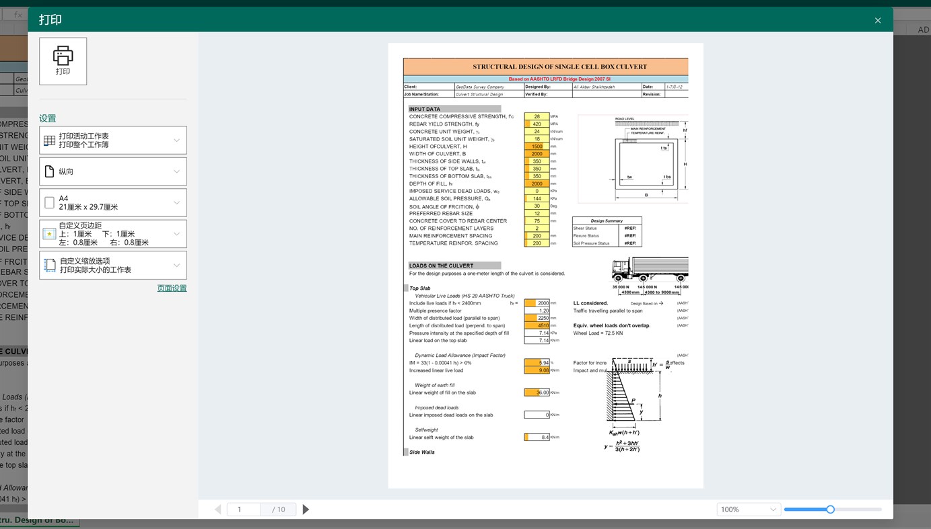Viewport: 931px width, 529px height.
Task: Click the worksheet icon beside 打印活动工作表
Action: [49, 139]
